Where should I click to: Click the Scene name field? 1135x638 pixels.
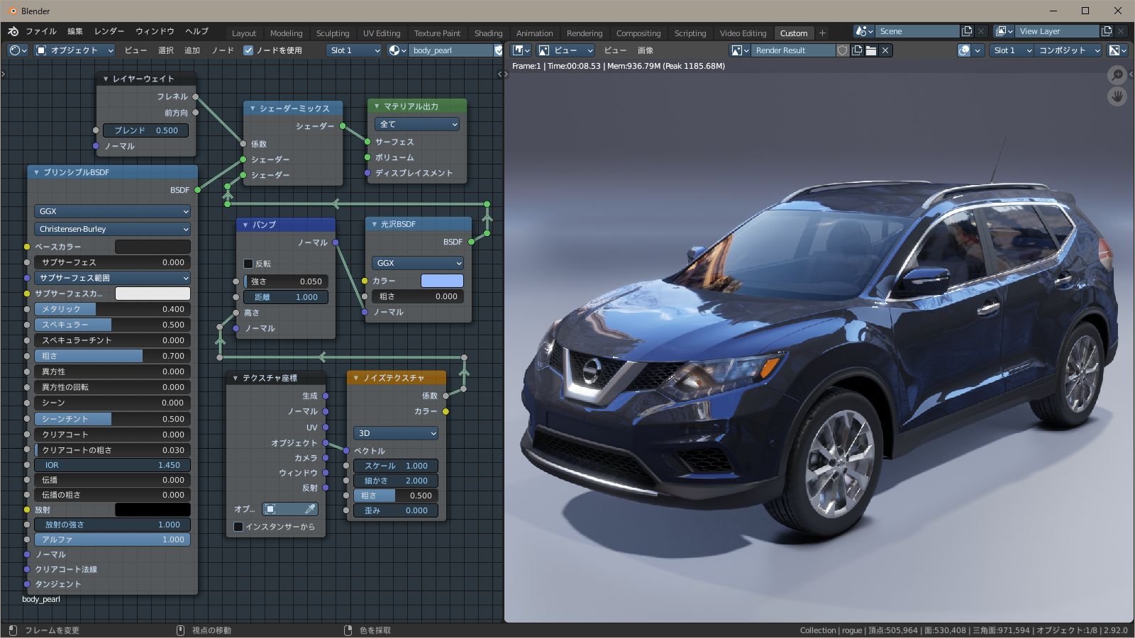click(918, 31)
